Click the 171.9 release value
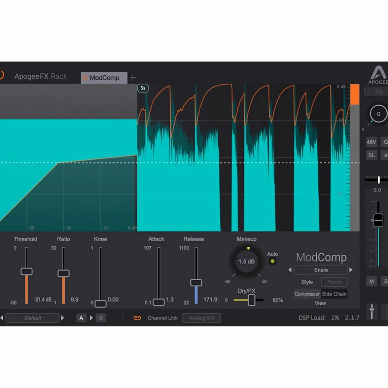388x388 pixels. pyautogui.click(x=210, y=300)
